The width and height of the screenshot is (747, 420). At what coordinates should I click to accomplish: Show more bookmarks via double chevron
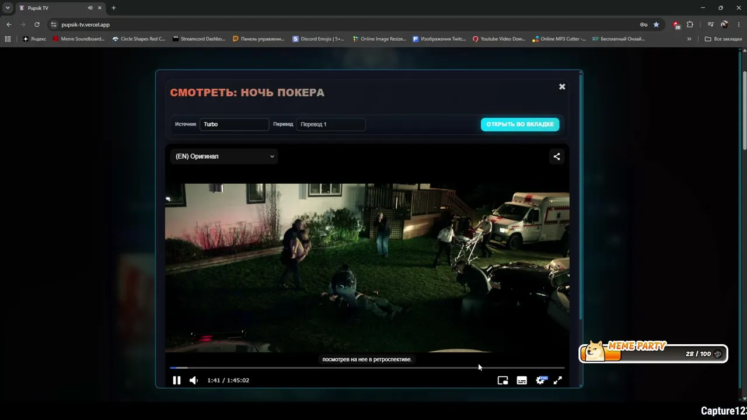tap(689, 39)
